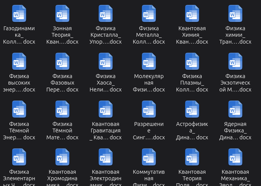Click the label 'Физика Плазмы_ Колл… docx'
The width and height of the screenshot is (261, 186).
point(192,83)
